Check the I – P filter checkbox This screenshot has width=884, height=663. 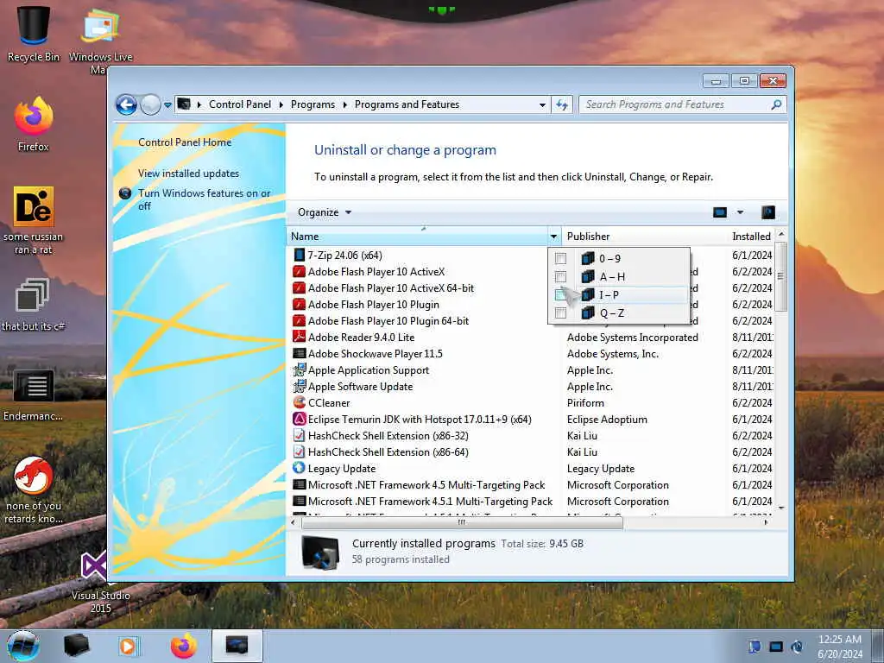pyautogui.click(x=560, y=295)
